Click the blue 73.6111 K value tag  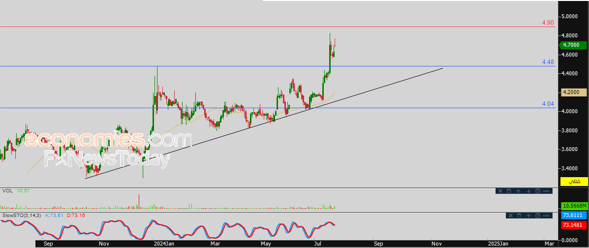click(574, 216)
